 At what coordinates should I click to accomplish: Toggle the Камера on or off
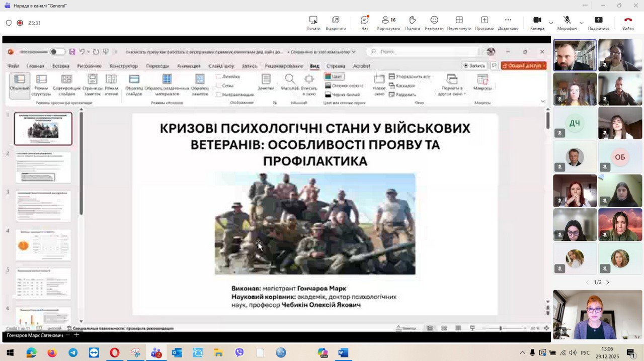pyautogui.click(x=537, y=23)
